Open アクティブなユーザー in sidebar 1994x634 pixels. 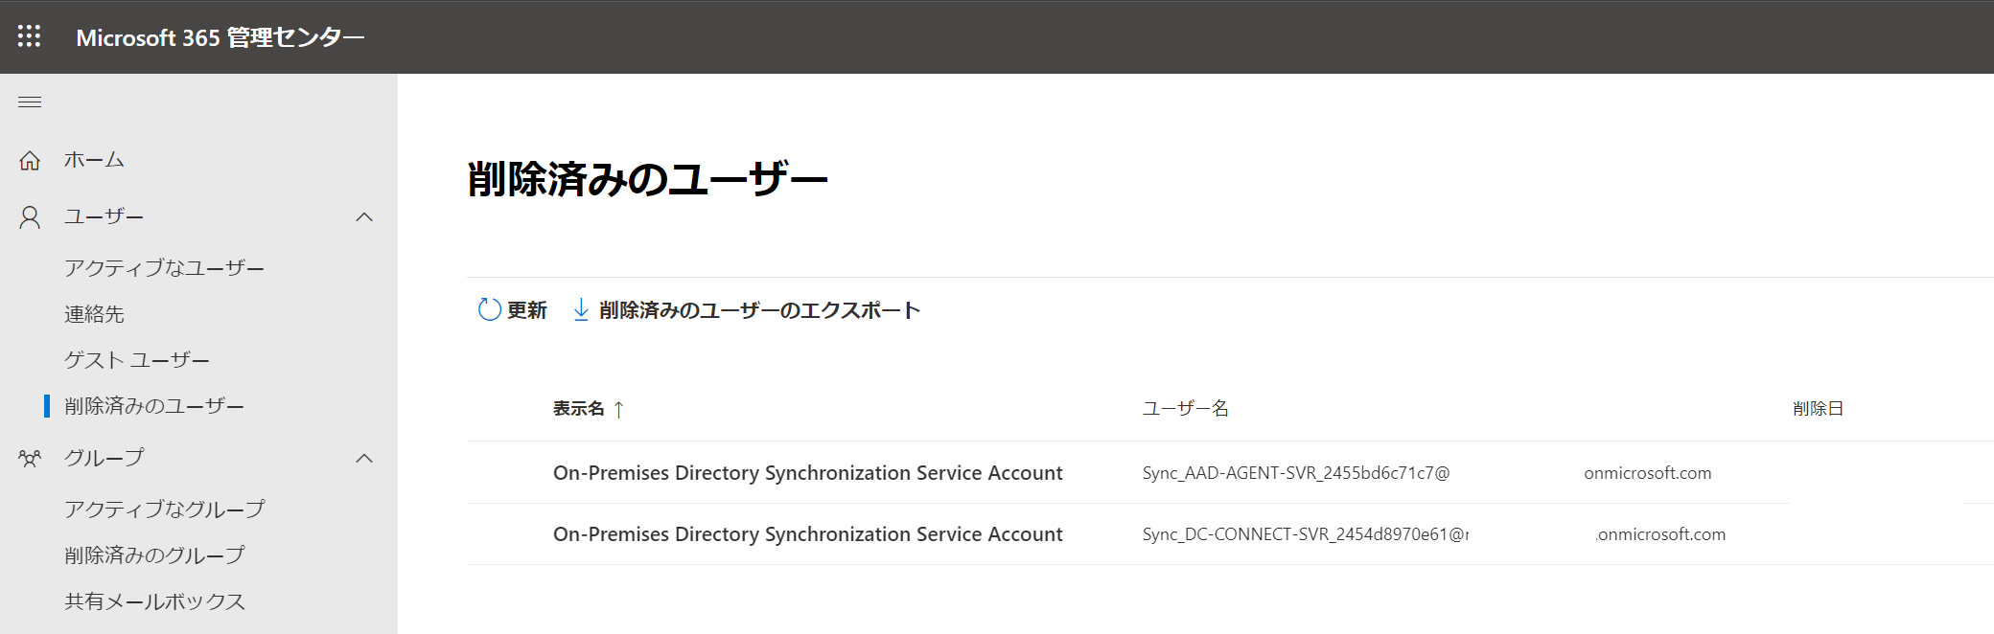point(164,268)
